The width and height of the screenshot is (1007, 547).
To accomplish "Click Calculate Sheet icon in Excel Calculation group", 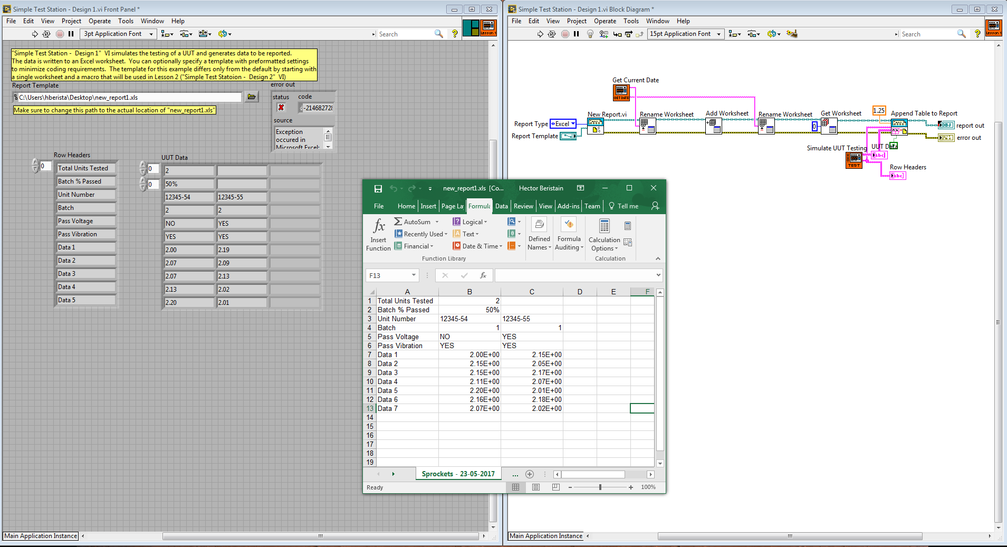I will 628,242.
